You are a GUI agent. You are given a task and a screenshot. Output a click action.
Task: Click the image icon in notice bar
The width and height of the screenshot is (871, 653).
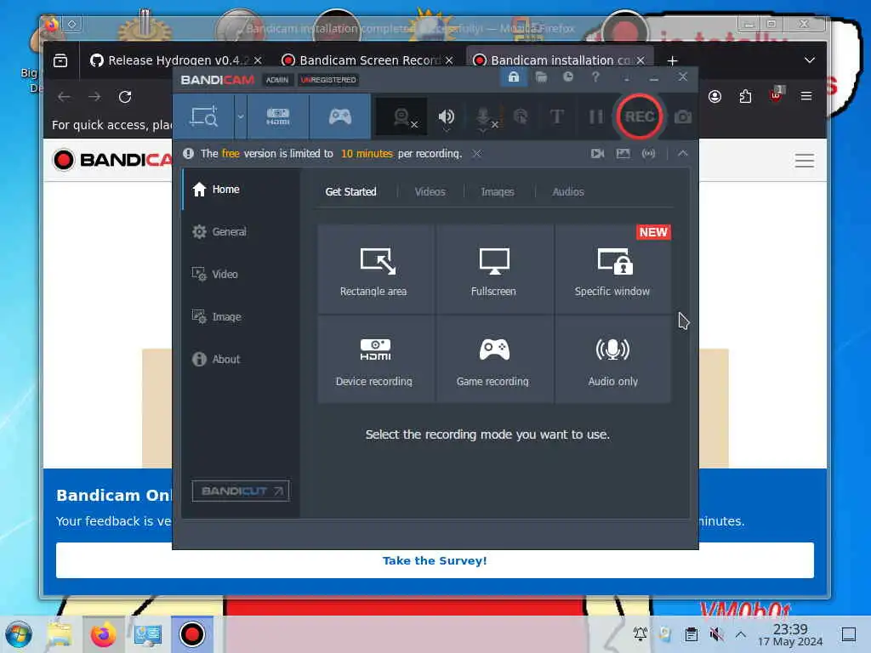click(x=623, y=154)
